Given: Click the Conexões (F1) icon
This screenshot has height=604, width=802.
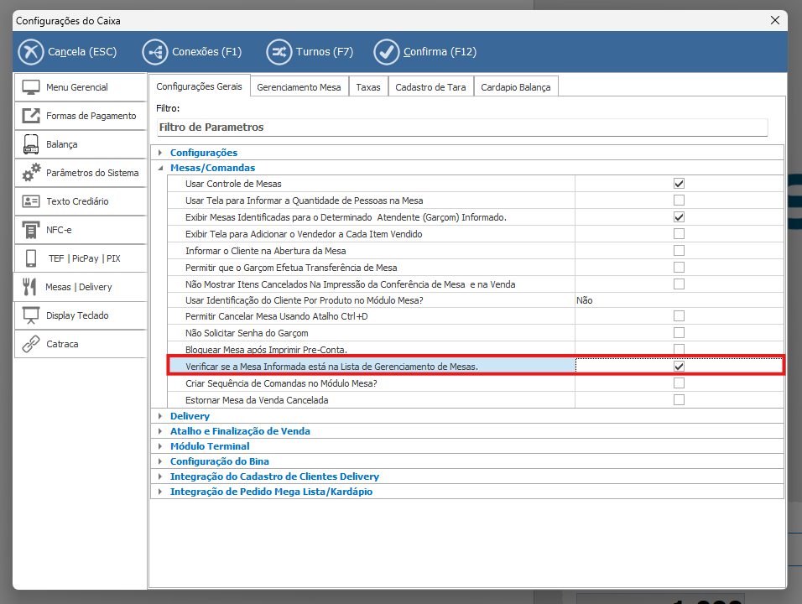Looking at the screenshot, I should click(x=155, y=52).
